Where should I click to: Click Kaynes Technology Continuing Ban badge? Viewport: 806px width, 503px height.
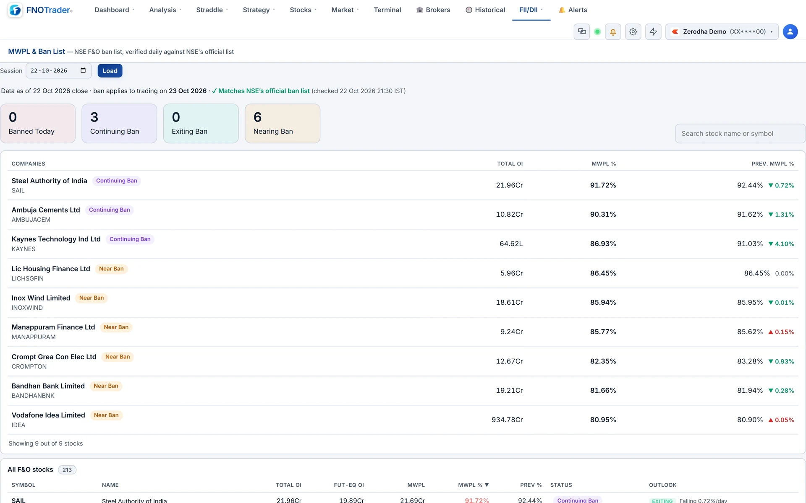(x=130, y=239)
